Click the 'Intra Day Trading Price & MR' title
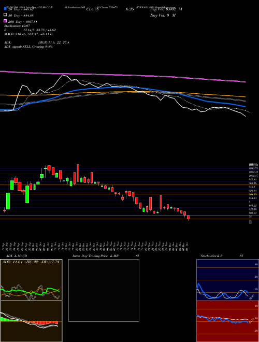 (96, 256)
